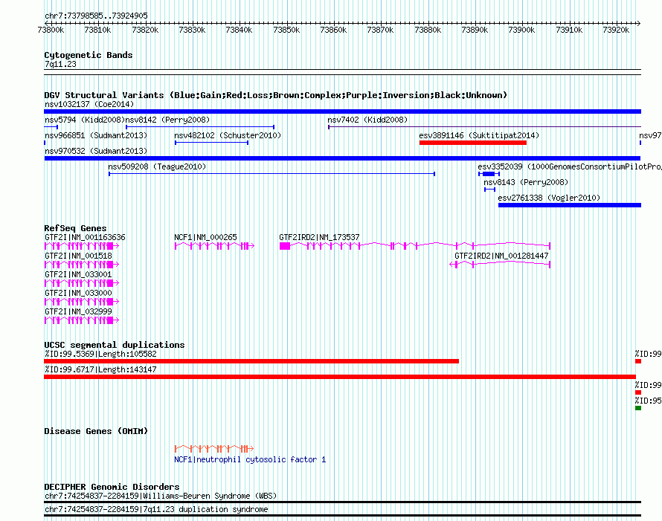
Task: Open the nsv7402 (Kidd2008) inversion variant
Action: pos(485,127)
